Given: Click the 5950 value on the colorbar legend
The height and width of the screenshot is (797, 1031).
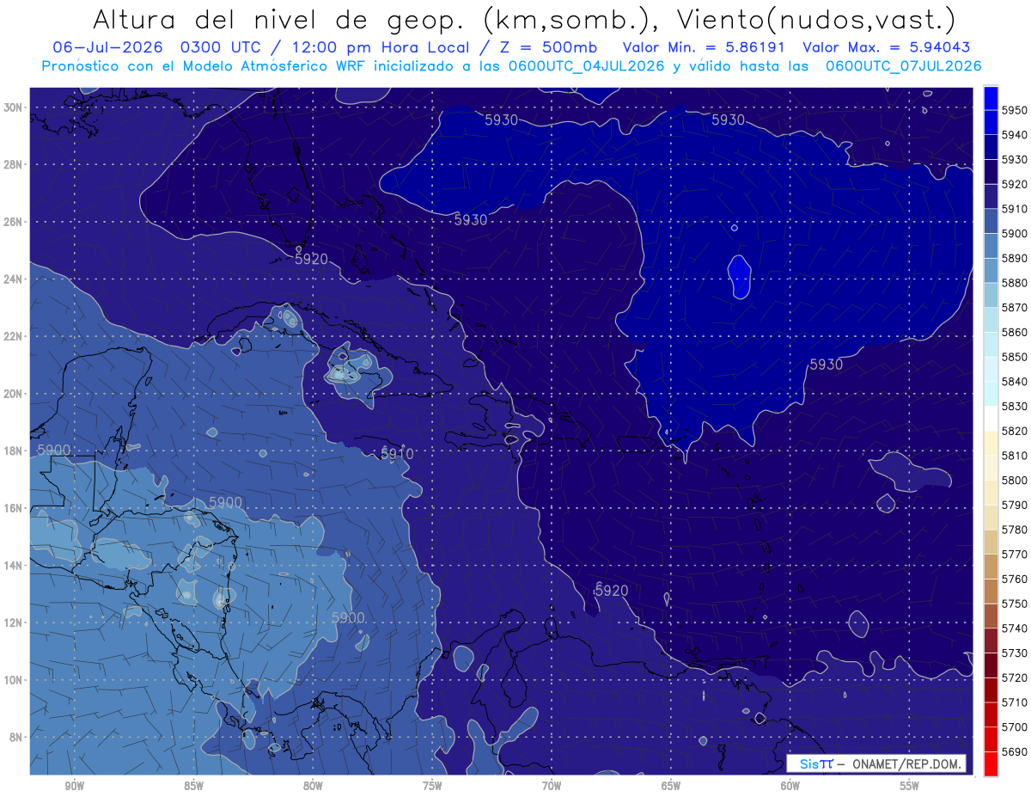Looking at the screenshot, I should [x=1015, y=111].
